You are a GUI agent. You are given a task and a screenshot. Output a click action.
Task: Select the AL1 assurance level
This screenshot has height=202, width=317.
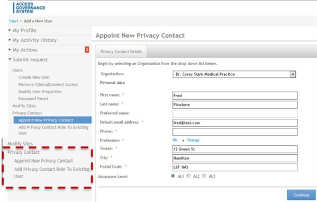pyautogui.click(x=173, y=176)
